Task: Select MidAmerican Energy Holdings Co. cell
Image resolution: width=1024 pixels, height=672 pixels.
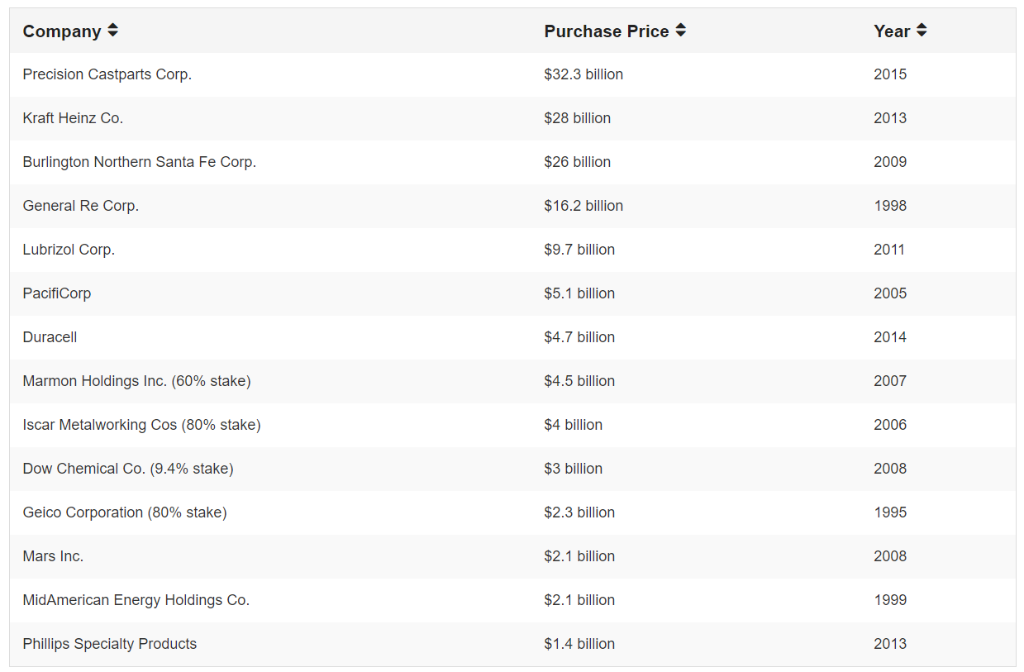Action: [x=136, y=600]
